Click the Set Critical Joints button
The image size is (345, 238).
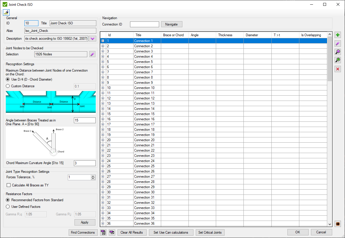pyautogui.click(x=210, y=232)
